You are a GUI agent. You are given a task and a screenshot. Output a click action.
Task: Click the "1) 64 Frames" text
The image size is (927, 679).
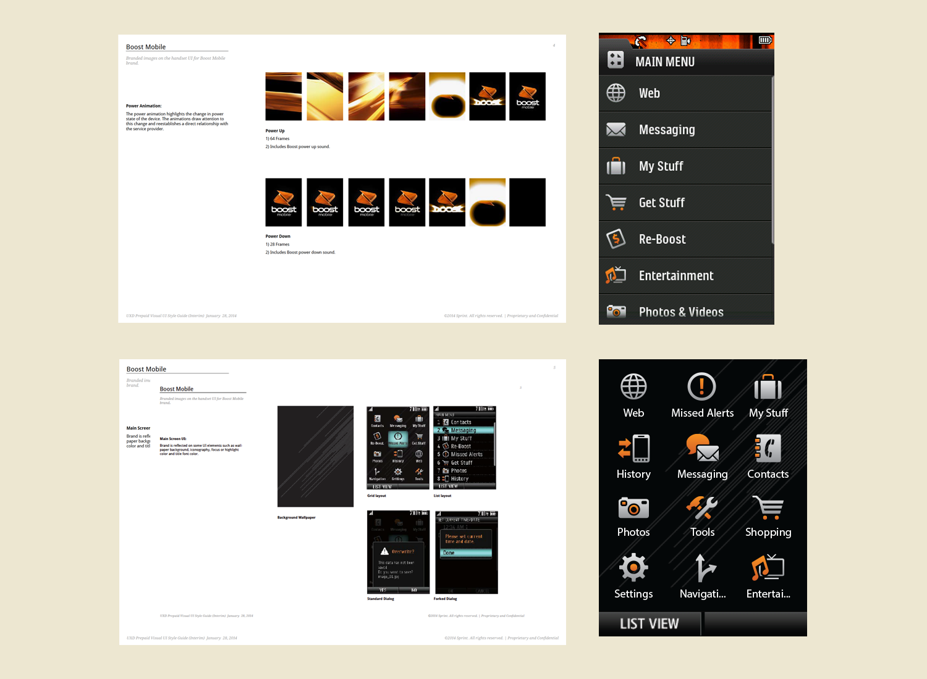pyautogui.click(x=277, y=139)
